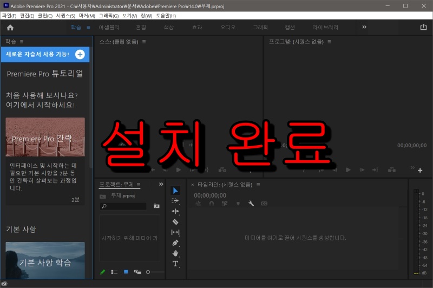Screen dimensions: 433x288
Task: Open the 클립(C) menu
Action: tap(45, 16)
